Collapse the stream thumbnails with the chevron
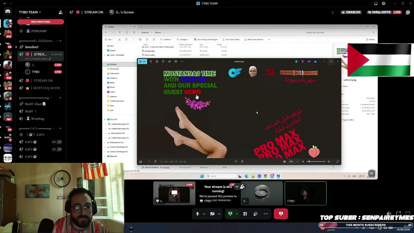The width and height of the screenshot is (414, 233). 237,187
